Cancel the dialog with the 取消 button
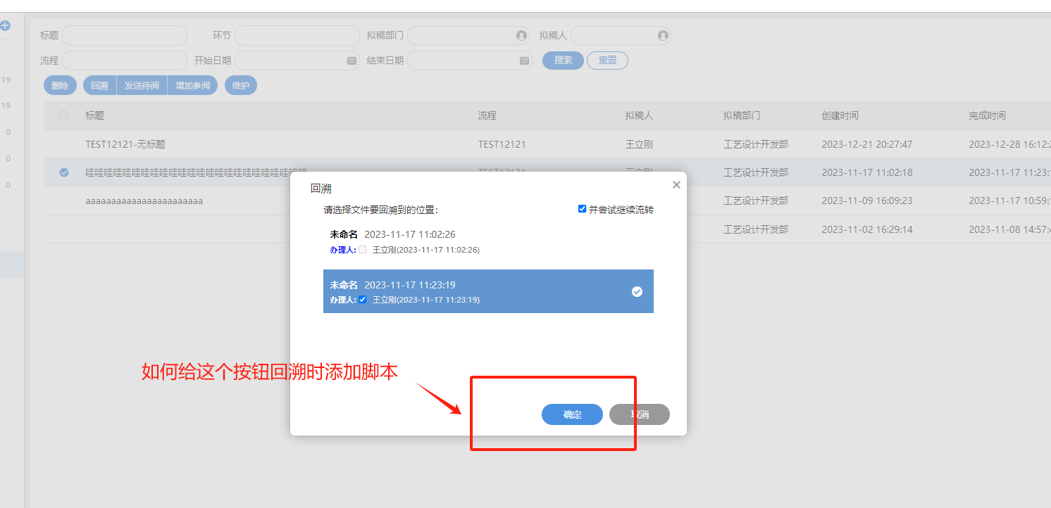 click(639, 414)
